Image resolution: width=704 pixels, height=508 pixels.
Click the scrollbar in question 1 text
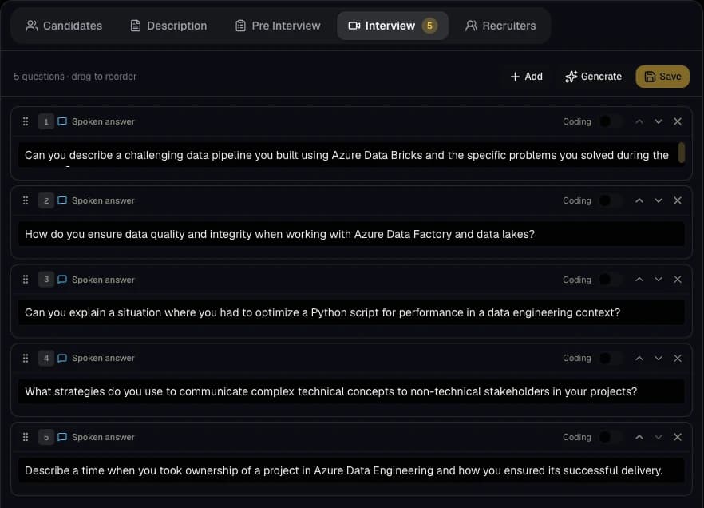[x=682, y=153]
